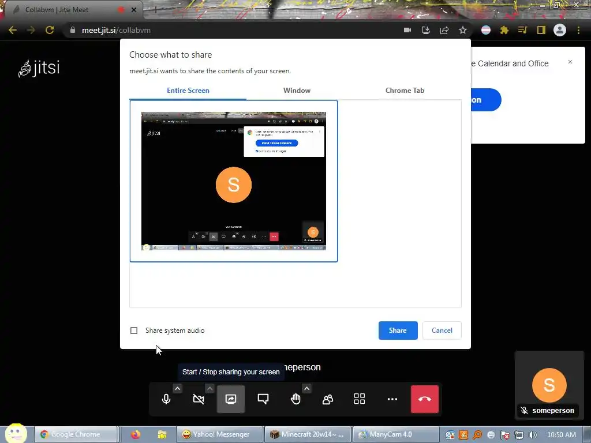Open the more actions menu
Viewport: 591px width, 443px height.
pos(392,399)
